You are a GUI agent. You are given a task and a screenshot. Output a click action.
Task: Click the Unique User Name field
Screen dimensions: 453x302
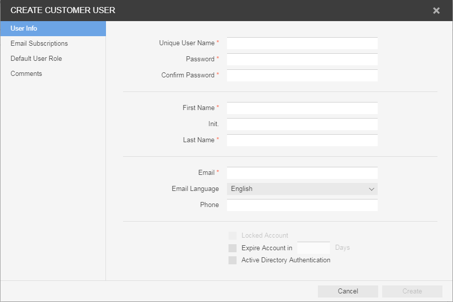click(x=302, y=44)
